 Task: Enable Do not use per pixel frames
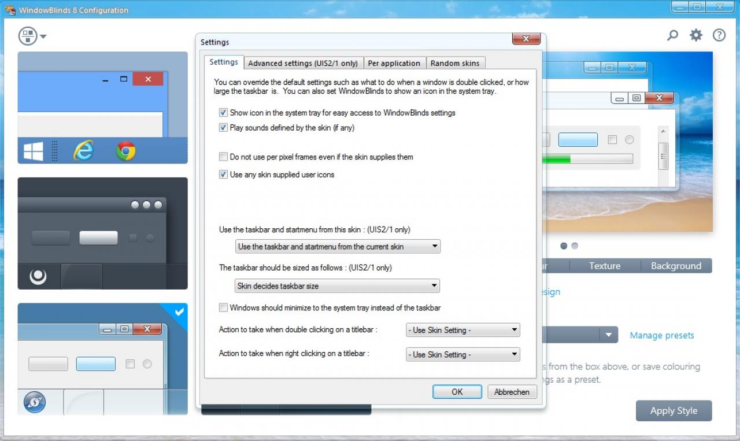(x=223, y=157)
